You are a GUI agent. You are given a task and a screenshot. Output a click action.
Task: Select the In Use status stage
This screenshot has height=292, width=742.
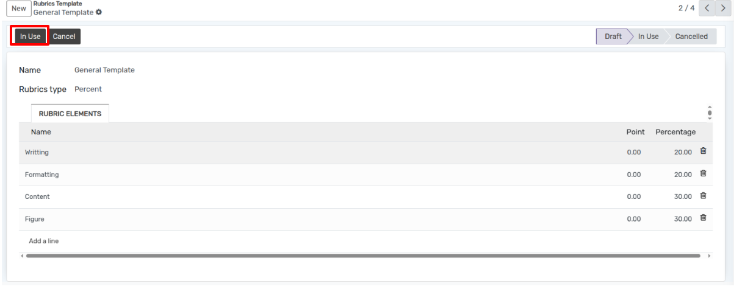648,36
